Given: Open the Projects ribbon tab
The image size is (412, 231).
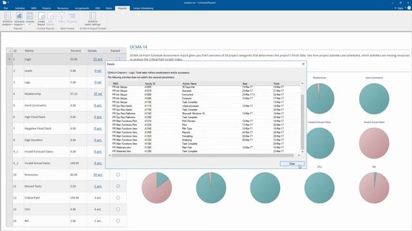Looking at the screenshot, I should 46,8.
